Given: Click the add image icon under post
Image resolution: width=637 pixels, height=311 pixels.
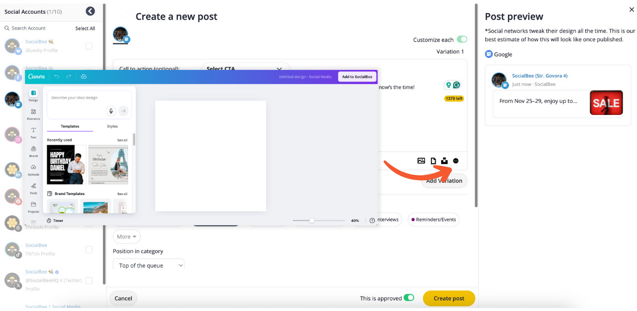Looking at the screenshot, I should pyautogui.click(x=421, y=161).
